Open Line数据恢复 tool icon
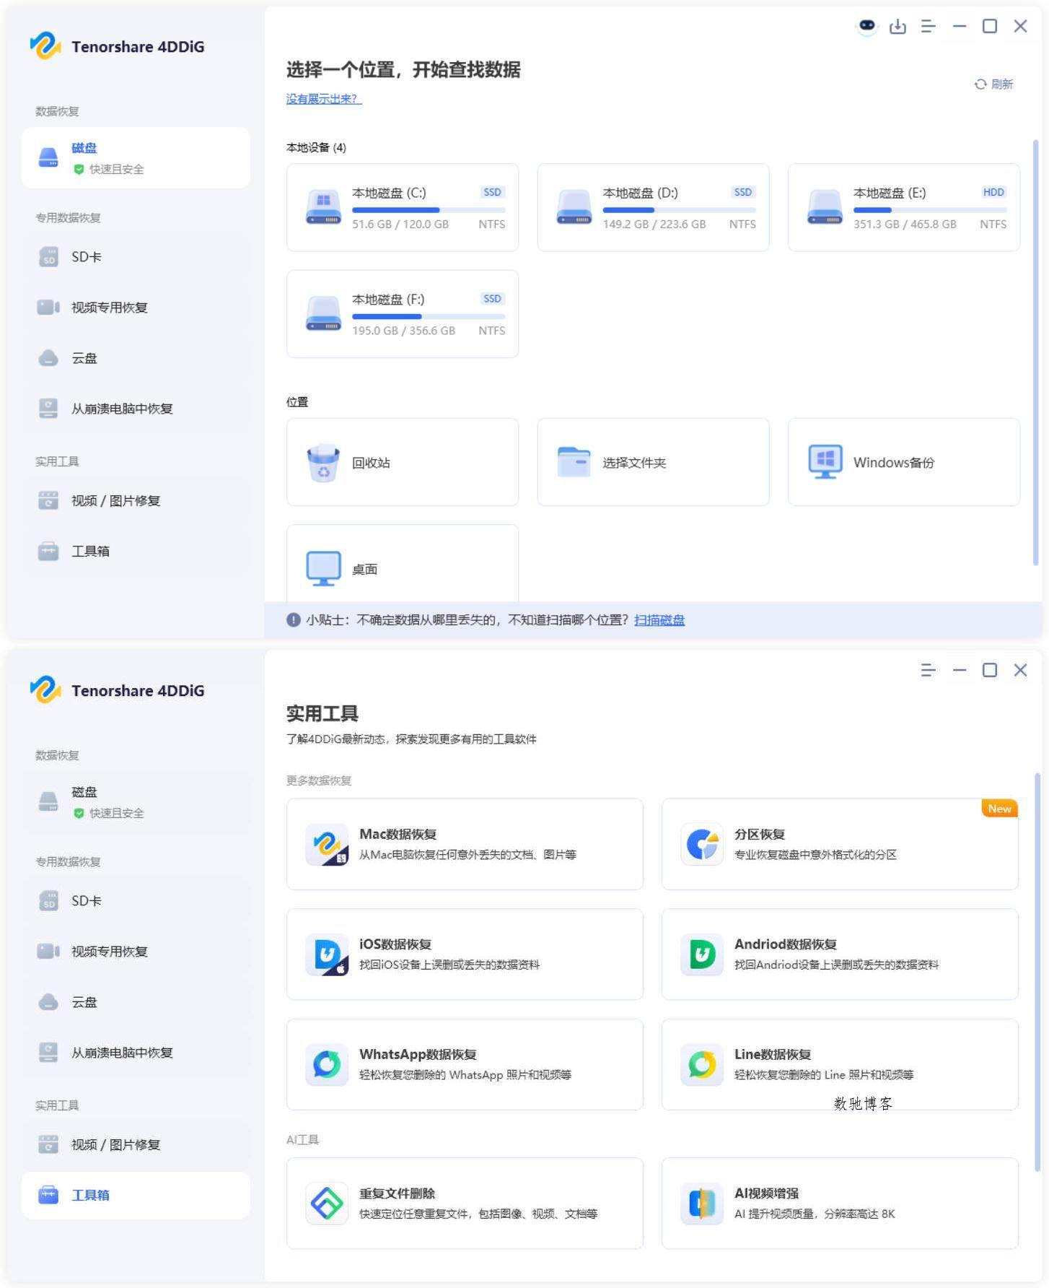The height and width of the screenshot is (1288, 1049). coord(702,1064)
